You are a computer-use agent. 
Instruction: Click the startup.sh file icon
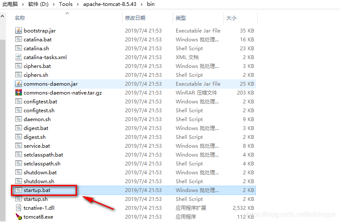(19, 199)
